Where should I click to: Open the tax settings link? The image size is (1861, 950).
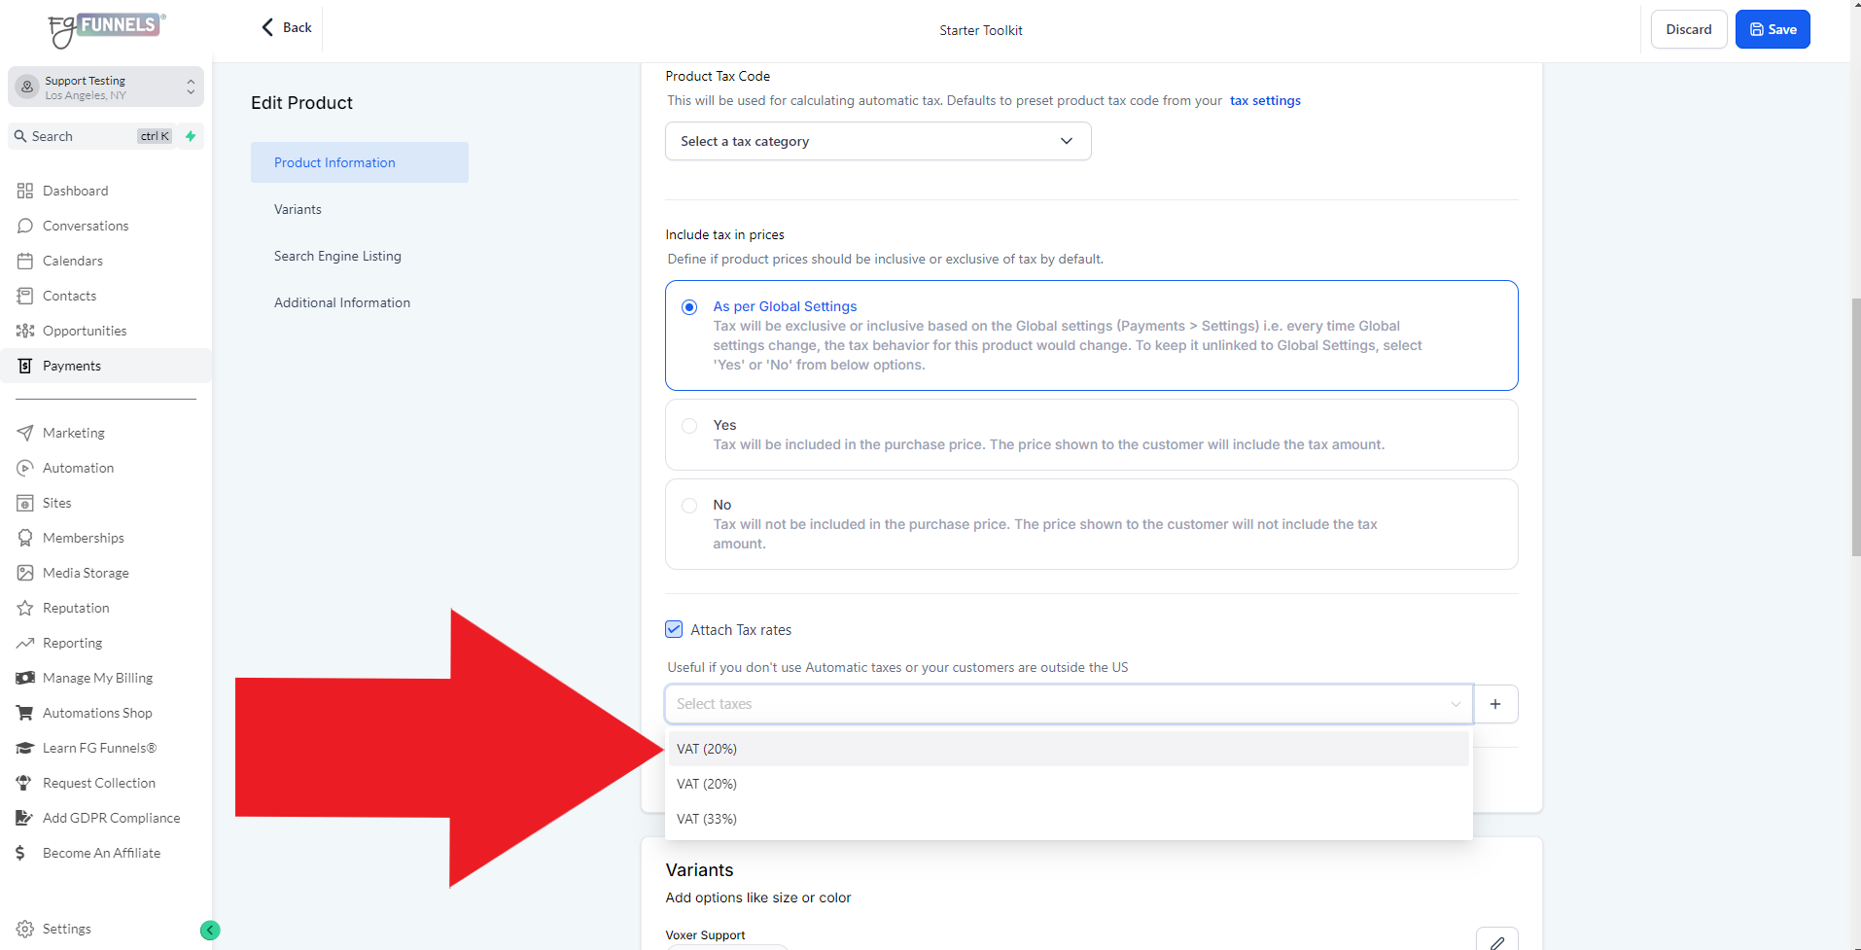tap(1265, 100)
